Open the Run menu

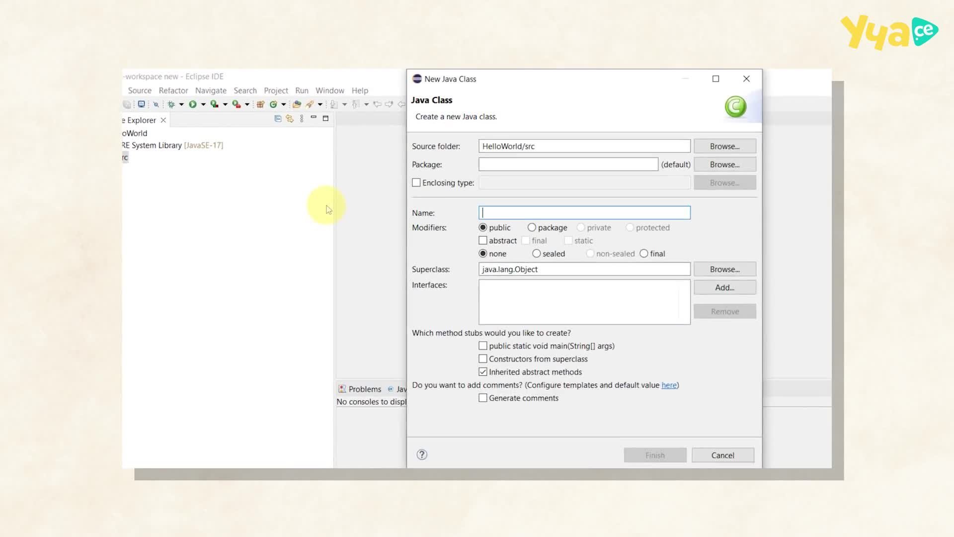pyautogui.click(x=302, y=90)
